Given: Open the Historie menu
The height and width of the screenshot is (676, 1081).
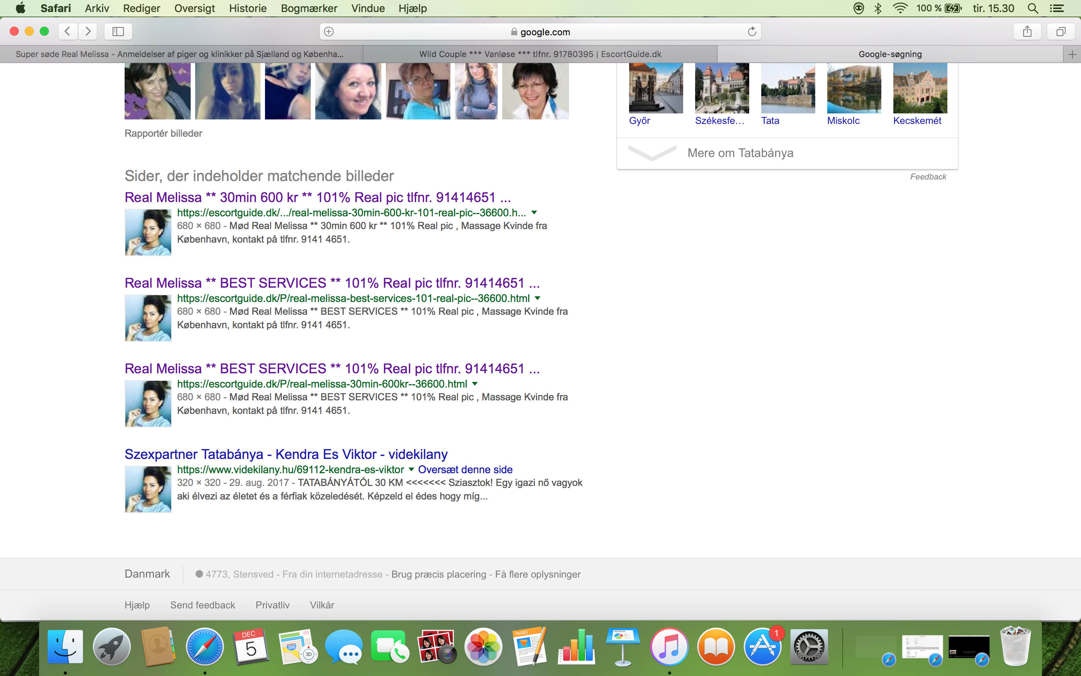Looking at the screenshot, I should (x=247, y=8).
